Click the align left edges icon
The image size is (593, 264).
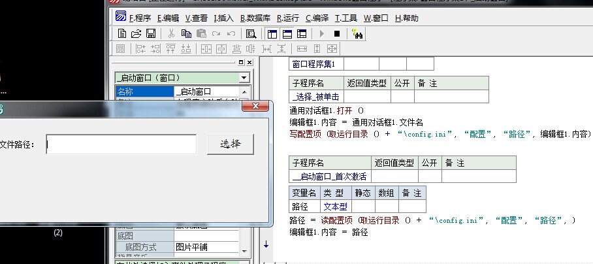click(x=140, y=48)
